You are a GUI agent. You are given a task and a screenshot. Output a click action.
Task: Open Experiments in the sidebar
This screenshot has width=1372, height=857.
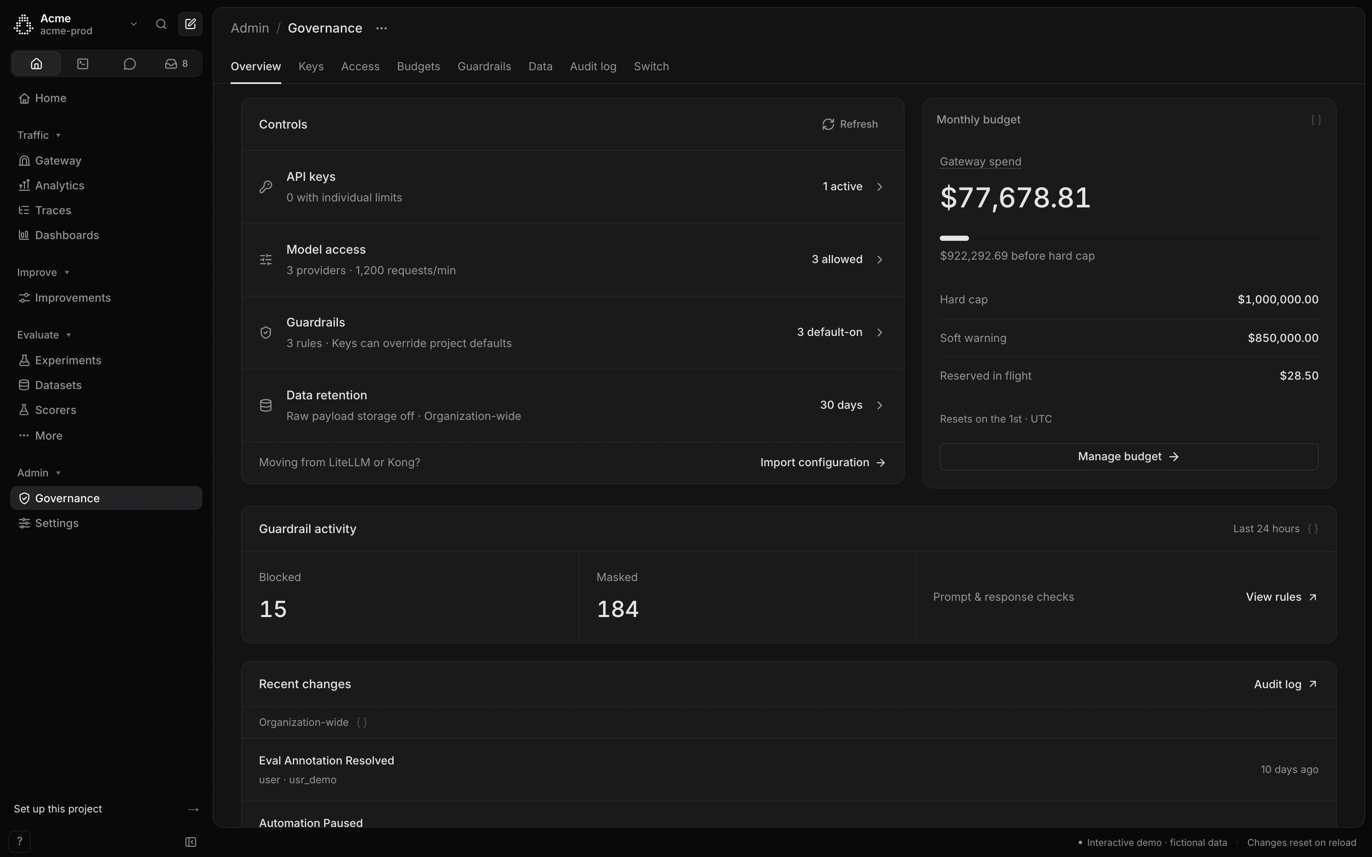[x=106, y=360]
